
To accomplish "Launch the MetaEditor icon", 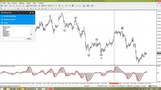I will click(x=39, y=6).
